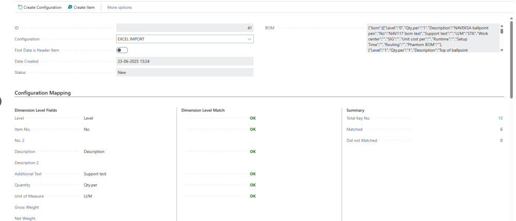
Task: Click the Quantity mapping value Qty.per
Action: tap(90, 185)
